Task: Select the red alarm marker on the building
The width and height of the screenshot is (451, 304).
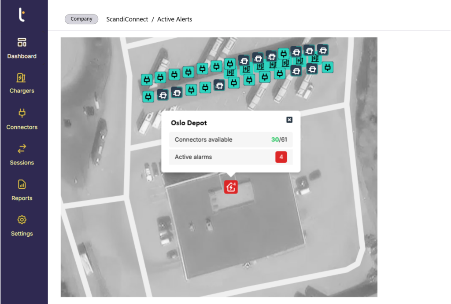Action: tap(231, 187)
